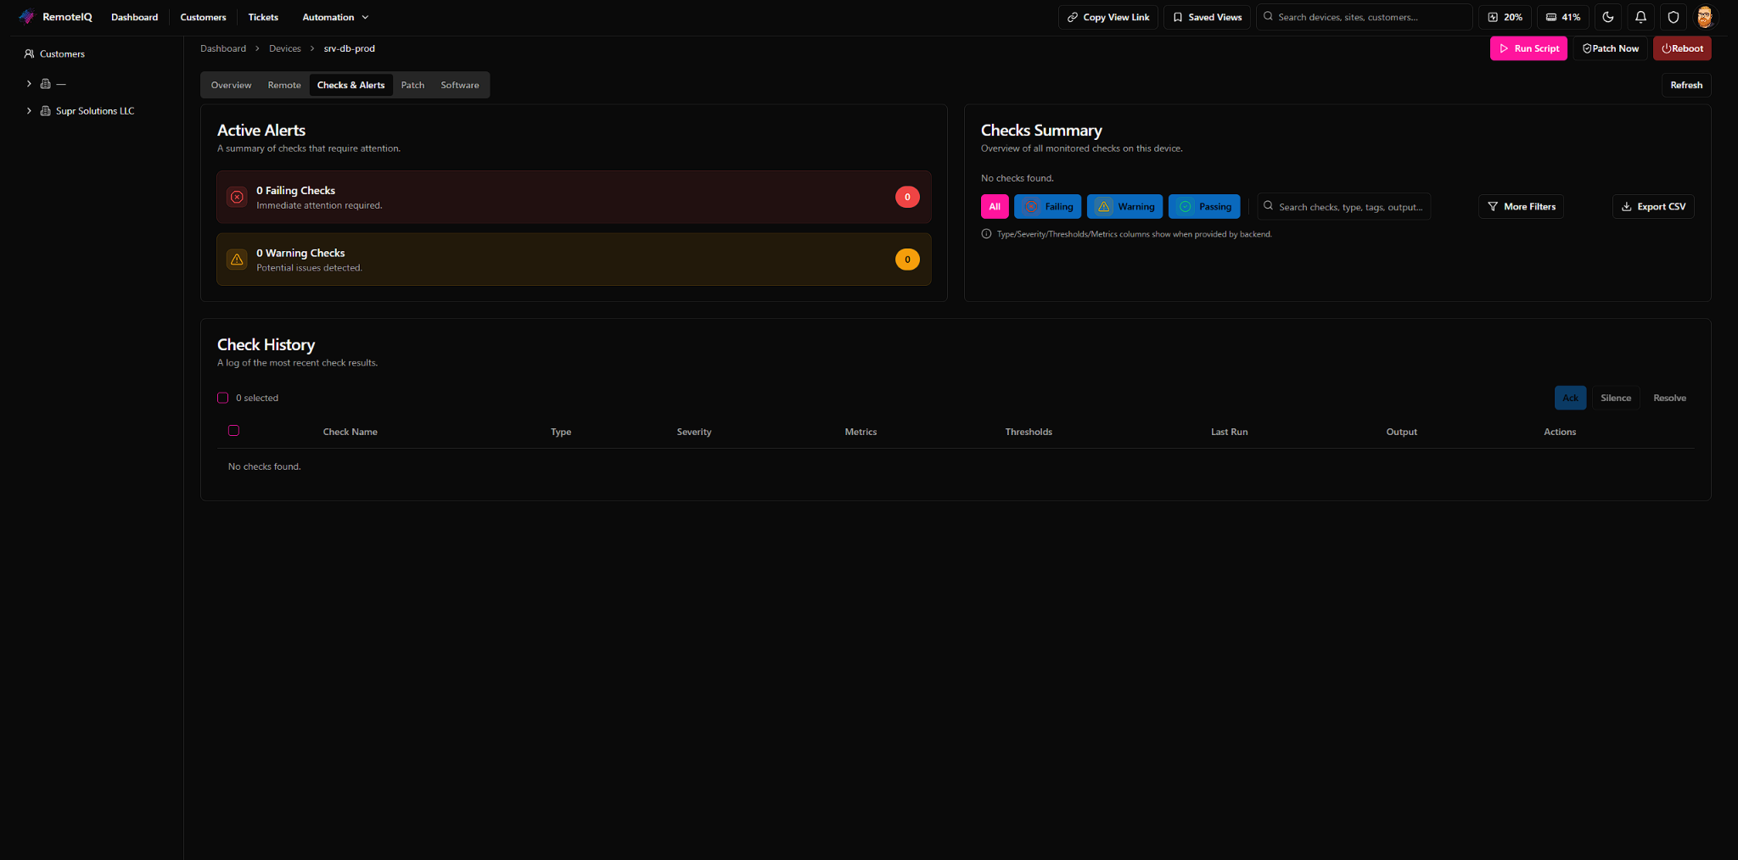Click Export CSV button

pos(1652,207)
